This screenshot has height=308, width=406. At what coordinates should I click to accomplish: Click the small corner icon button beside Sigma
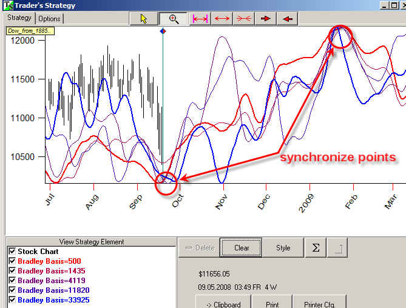337,247
